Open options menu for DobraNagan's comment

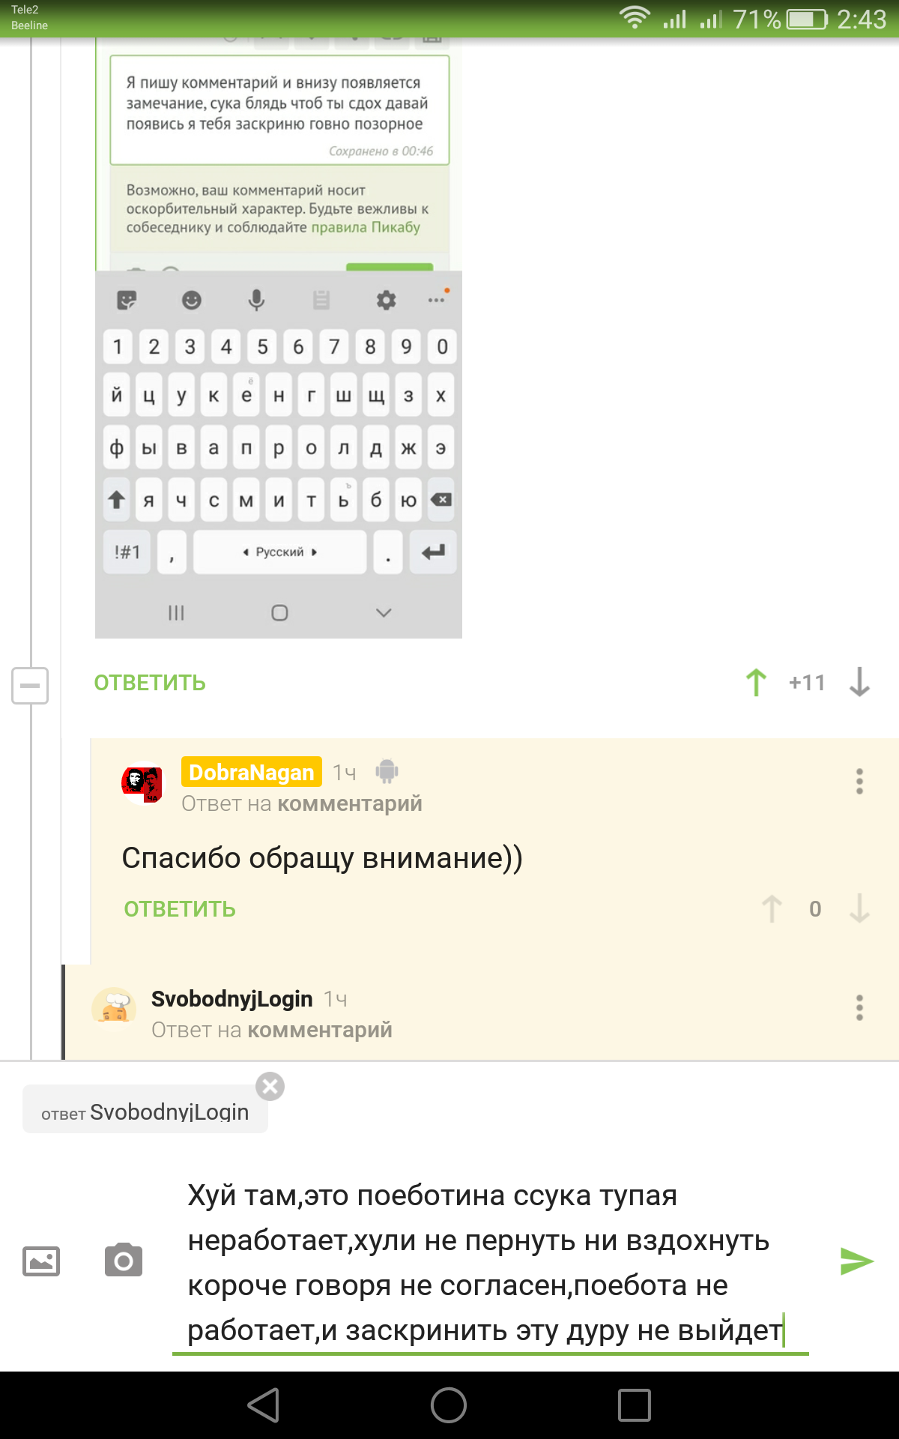pyautogui.click(x=859, y=782)
